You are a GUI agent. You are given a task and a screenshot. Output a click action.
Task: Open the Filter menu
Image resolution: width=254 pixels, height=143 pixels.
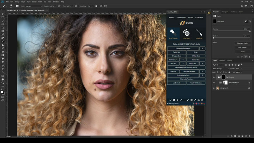click(40, 2)
